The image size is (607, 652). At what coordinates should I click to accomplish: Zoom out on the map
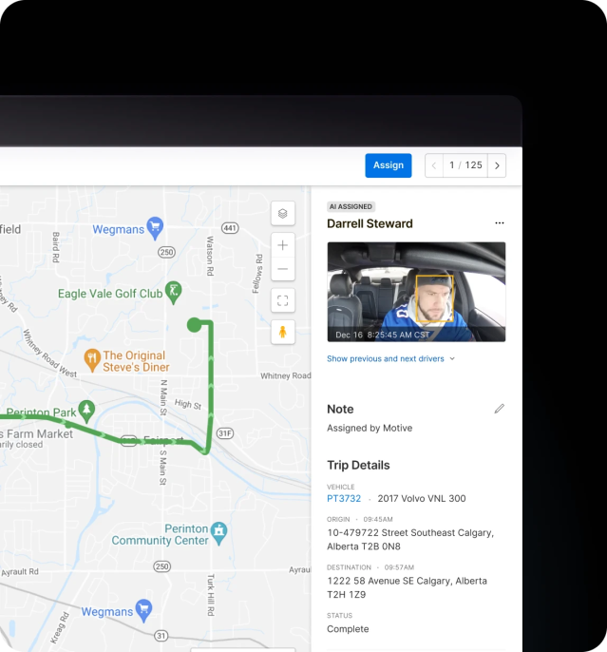pyautogui.click(x=282, y=269)
